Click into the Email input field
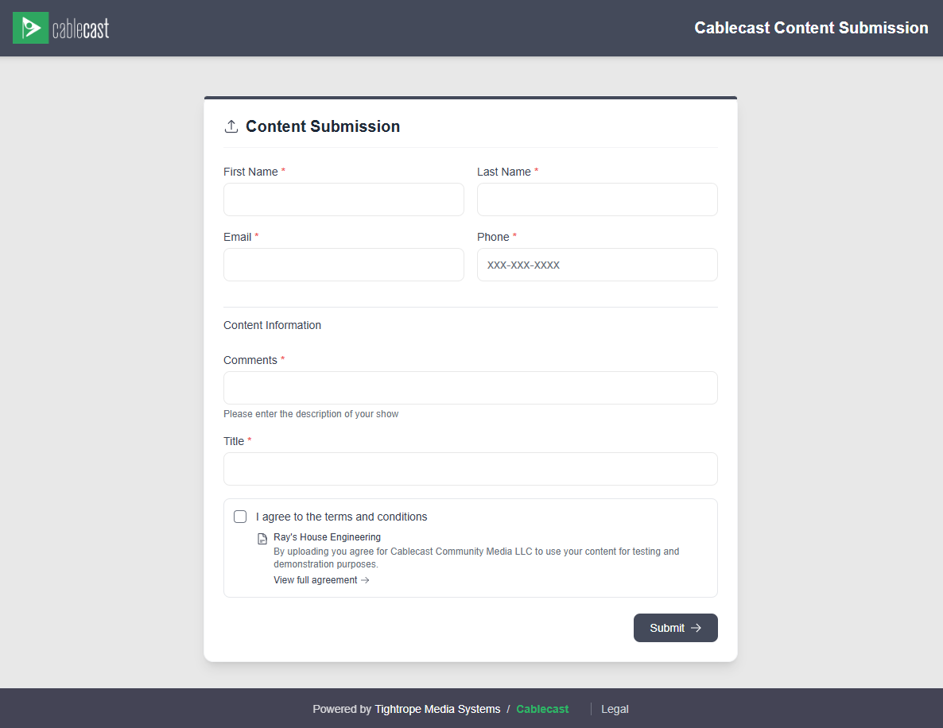This screenshot has height=728, width=943. click(343, 265)
